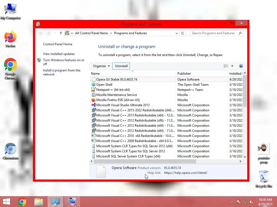Click The Open-Shell Team publisher cell
This screenshot has height=207, width=277.
(x=193, y=84)
